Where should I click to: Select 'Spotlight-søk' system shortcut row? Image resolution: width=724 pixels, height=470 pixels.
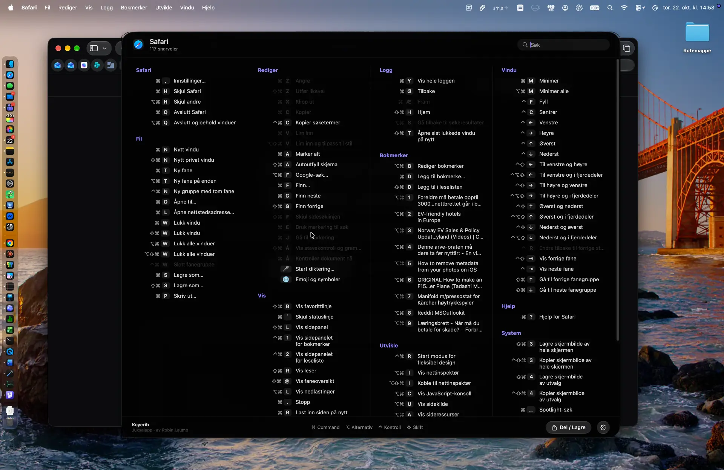pyautogui.click(x=546, y=410)
